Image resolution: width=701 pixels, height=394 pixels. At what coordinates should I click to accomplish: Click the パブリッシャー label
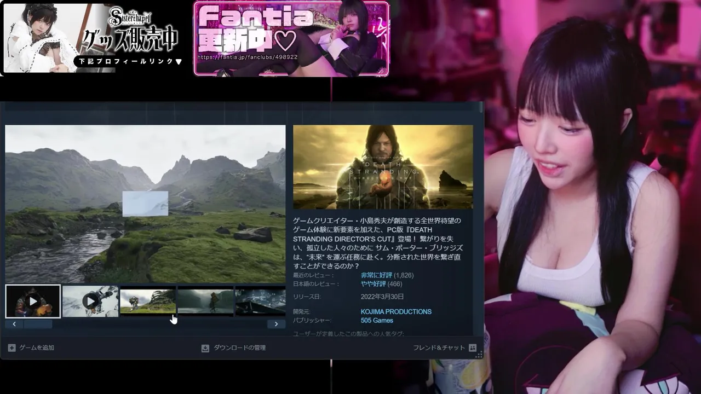pos(312,320)
